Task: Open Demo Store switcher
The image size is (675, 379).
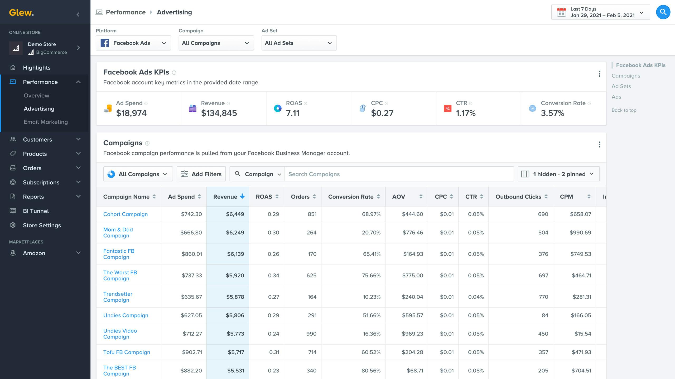Action: tap(45, 48)
